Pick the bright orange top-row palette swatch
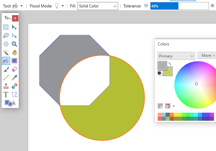This screenshot has width=216, height=151. [172, 115]
